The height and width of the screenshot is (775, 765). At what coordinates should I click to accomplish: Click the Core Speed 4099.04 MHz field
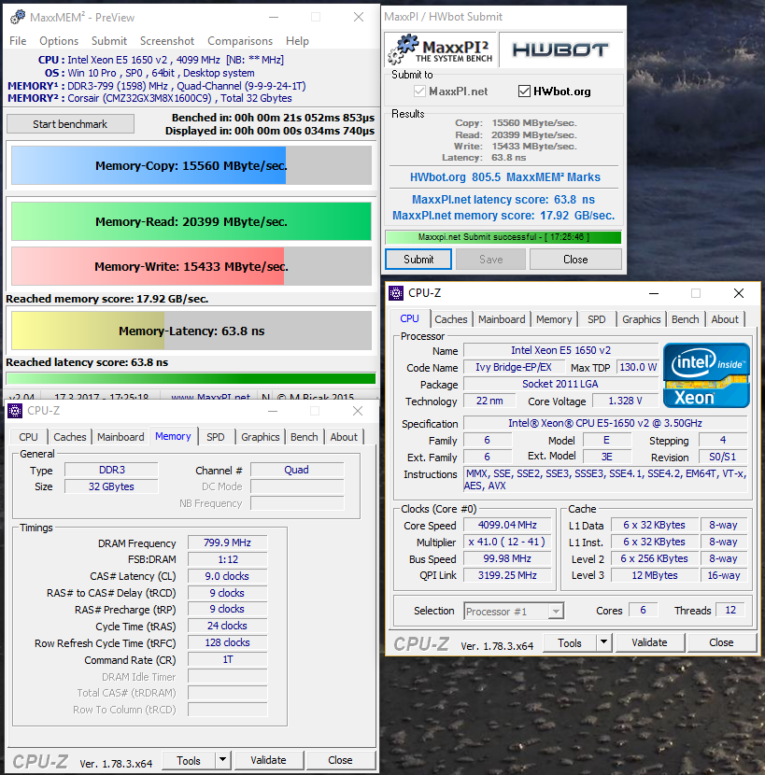507,525
